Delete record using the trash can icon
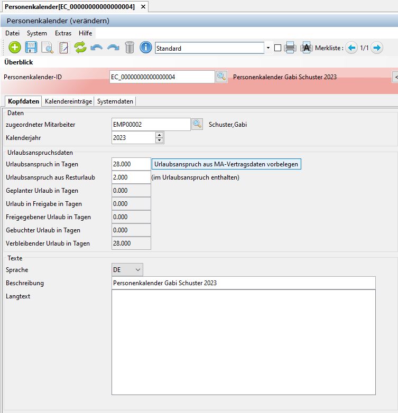 [129, 48]
